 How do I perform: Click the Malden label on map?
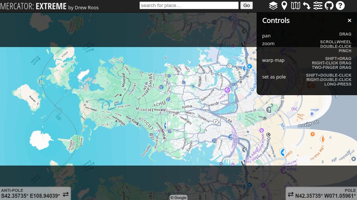[200, 81]
